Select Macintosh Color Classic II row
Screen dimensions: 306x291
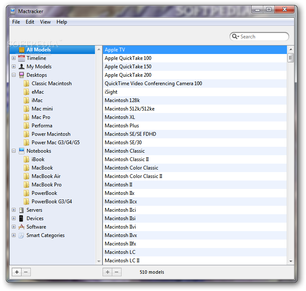point(195,176)
